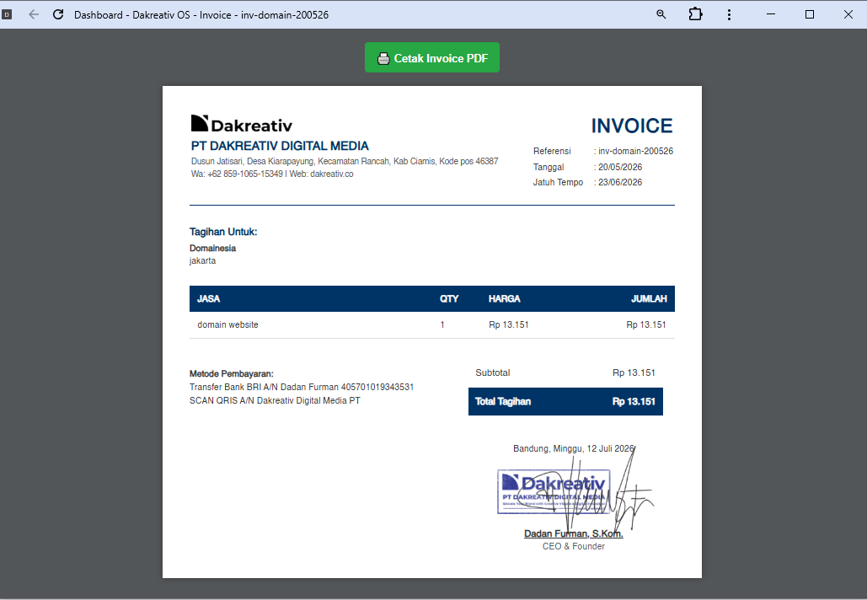Image resolution: width=867 pixels, height=600 pixels.
Task: Click the company address line
Action: pos(345,162)
